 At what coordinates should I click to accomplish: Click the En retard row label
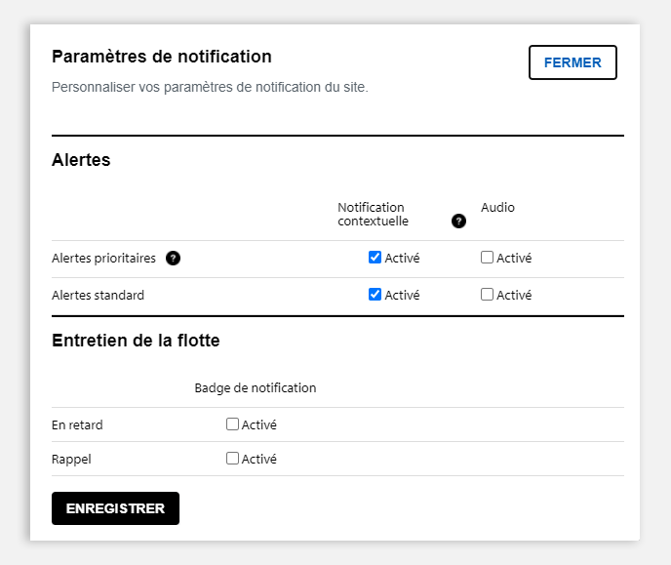click(77, 425)
